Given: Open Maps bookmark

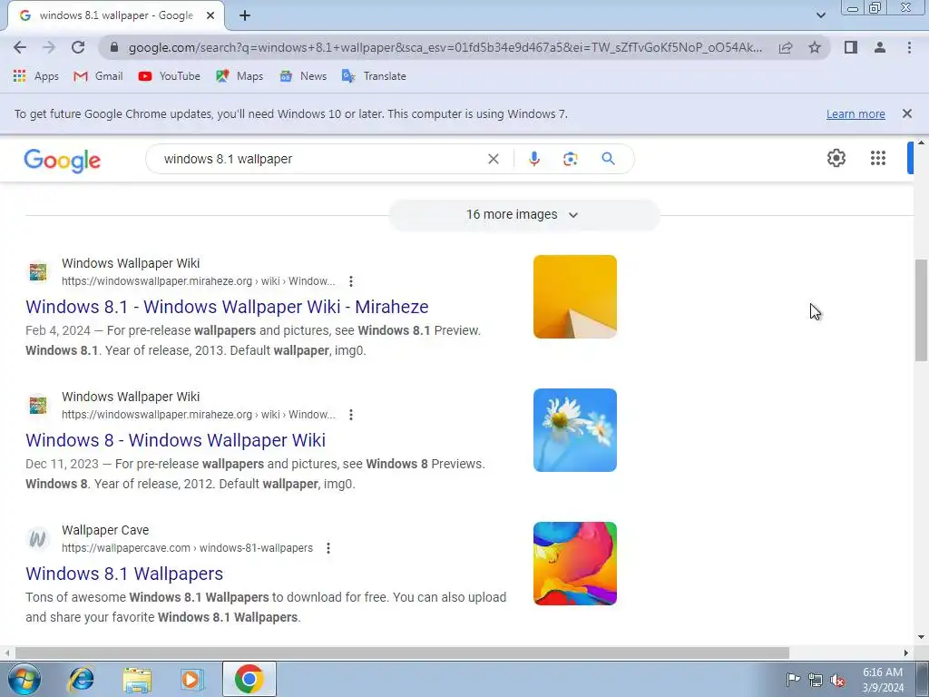Looking at the screenshot, I should (240, 76).
